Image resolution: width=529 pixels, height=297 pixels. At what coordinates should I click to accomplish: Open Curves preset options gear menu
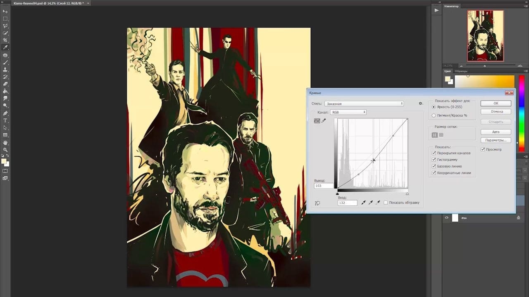tap(421, 104)
